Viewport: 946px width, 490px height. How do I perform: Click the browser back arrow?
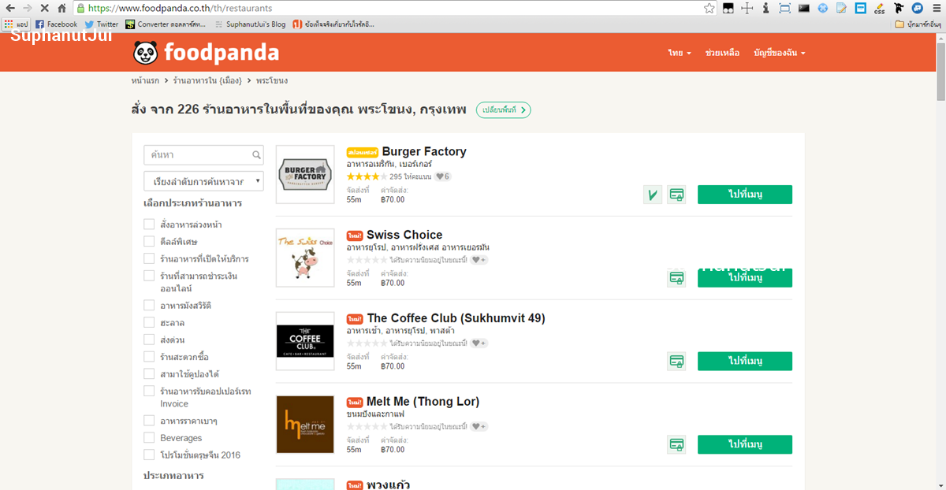(x=10, y=8)
